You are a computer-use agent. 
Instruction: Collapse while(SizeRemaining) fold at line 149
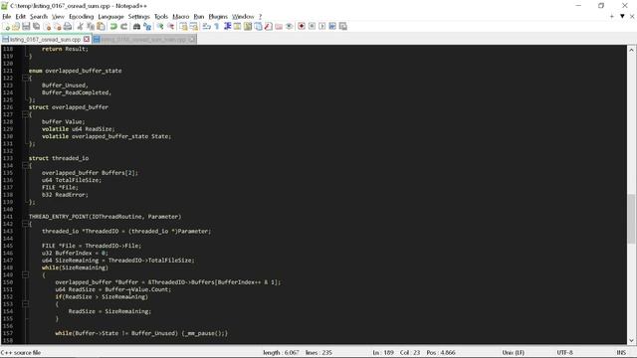tap(25, 274)
